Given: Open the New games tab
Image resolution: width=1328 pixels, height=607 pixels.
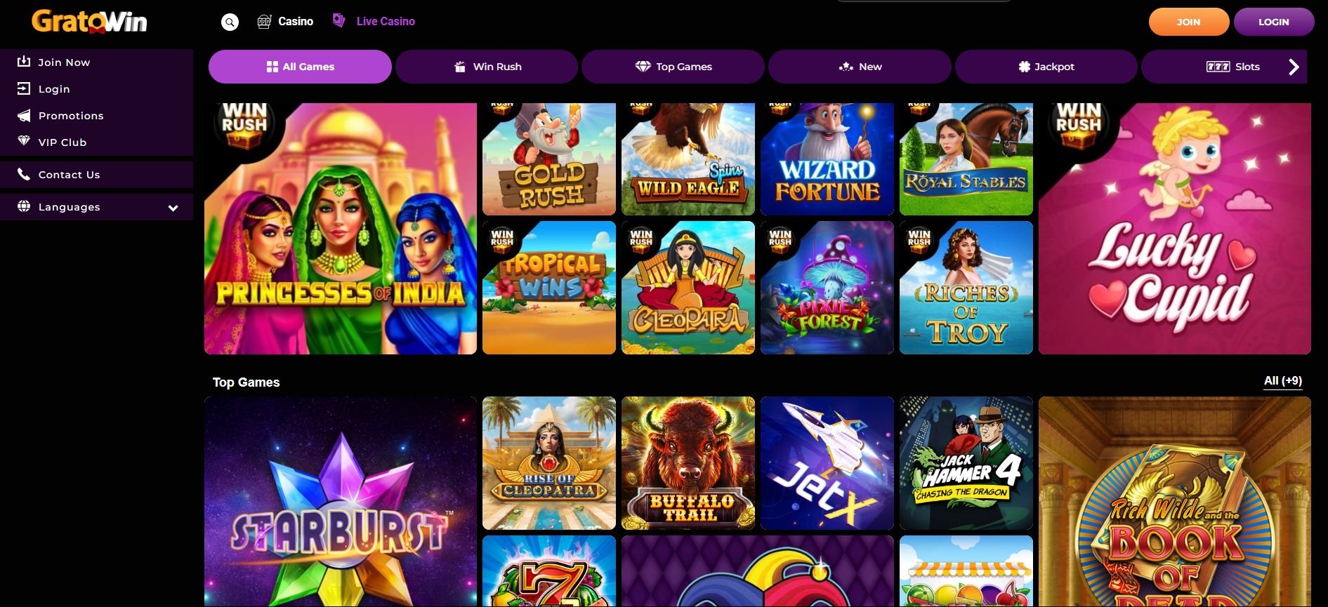Looking at the screenshot, I should (860, 67).
